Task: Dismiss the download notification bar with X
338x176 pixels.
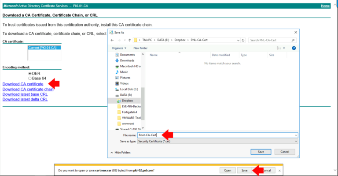Action: click(x=279, y=171)
